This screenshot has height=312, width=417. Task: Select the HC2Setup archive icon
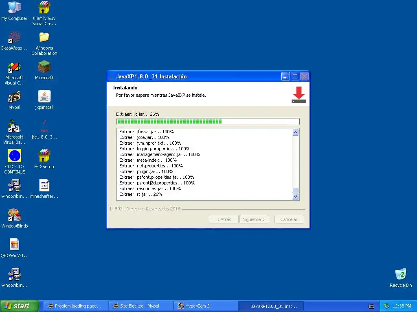point(44,156)
